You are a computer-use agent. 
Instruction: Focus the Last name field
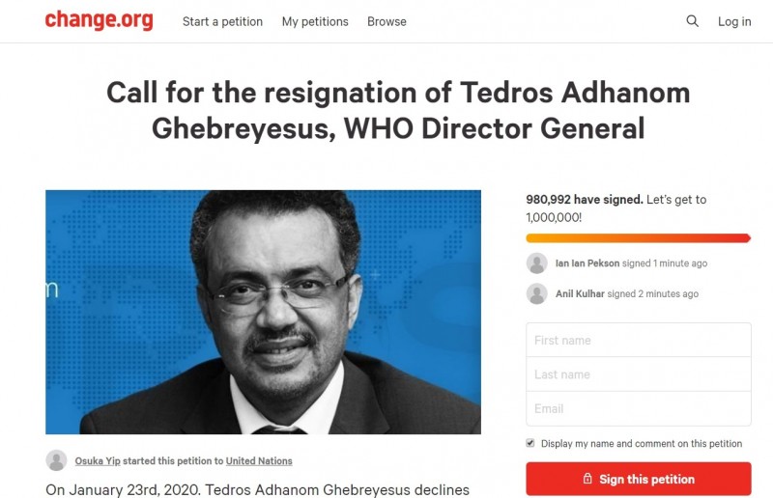tap(638, 374)
